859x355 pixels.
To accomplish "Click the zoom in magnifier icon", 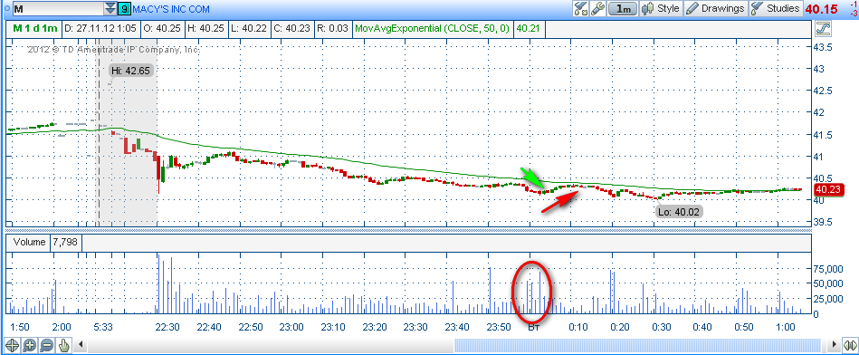I will (30, 345).
